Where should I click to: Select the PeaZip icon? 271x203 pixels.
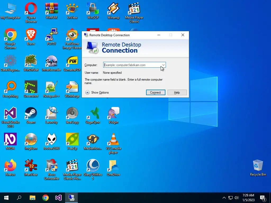[72, 142]
